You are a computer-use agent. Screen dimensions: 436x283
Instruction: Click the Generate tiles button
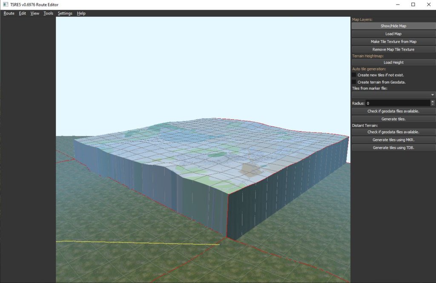pyautogui.click(x=393, y=119)
